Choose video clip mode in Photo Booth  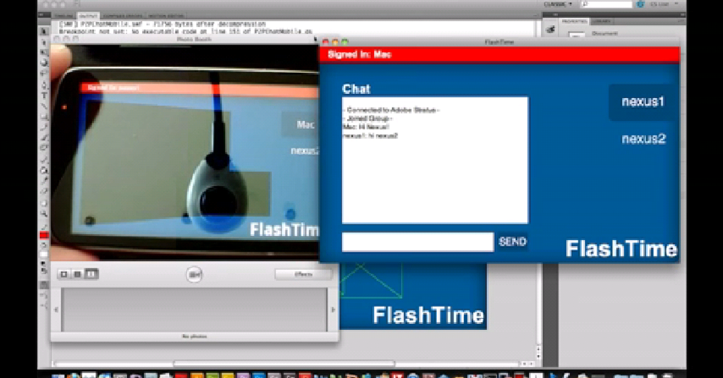click(91, 274)
